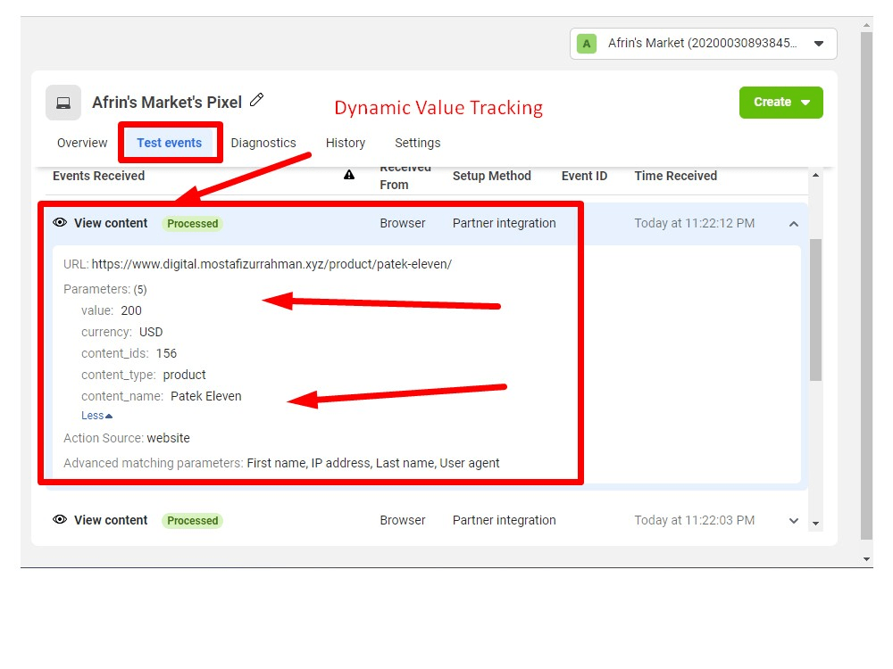Click the warning triangle in the events table header
Screen dimensions: 893x669
point(348,175)
